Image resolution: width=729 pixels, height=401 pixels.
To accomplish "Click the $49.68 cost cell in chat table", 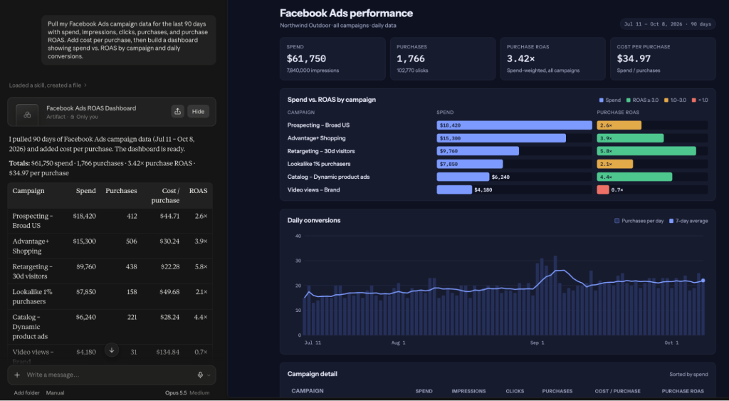I will [x=169, y=292].
